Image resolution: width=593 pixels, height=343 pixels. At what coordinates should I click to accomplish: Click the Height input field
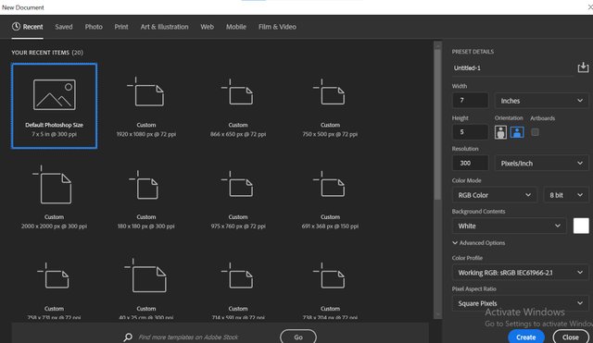[x=470, y=132]
